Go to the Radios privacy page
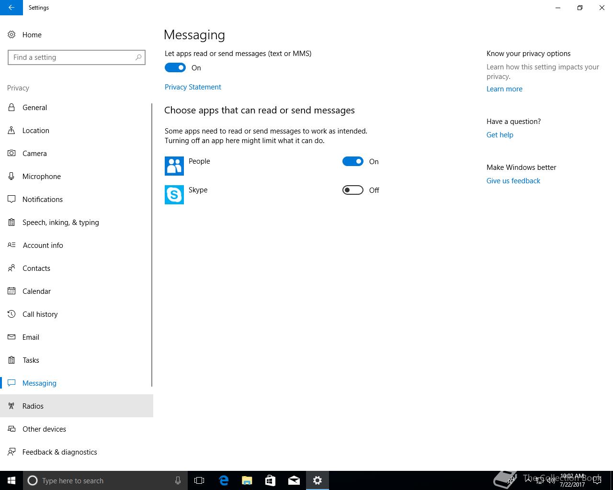This screenshot has height=490, width=613. pos(33,406)
